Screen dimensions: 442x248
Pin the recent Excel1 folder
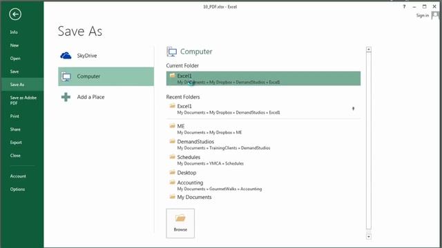click(353, 109)
